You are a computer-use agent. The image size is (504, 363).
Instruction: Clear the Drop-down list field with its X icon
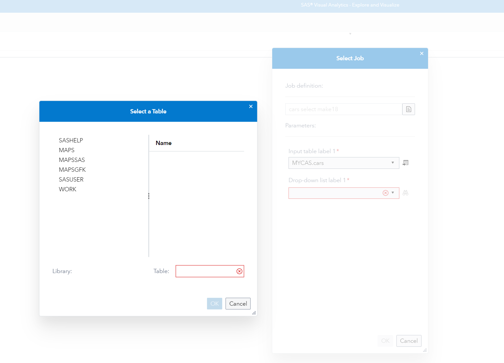point(386,193)
